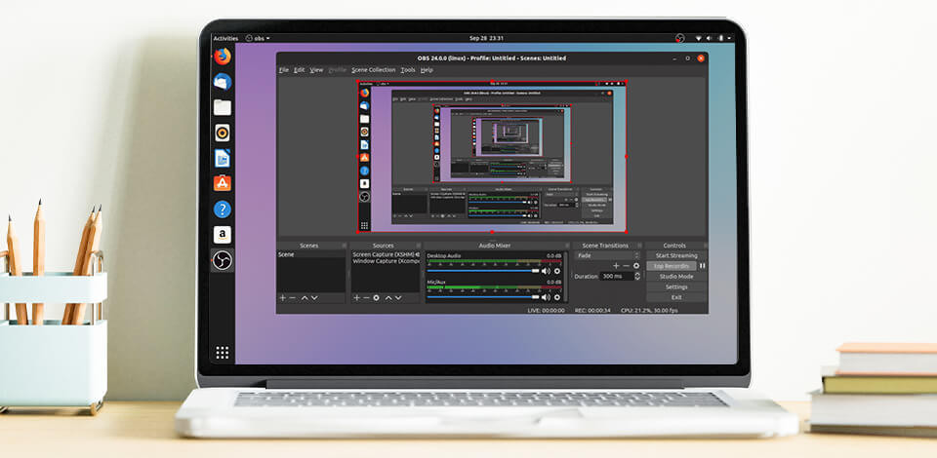Click Start Streaming button

point(675,255)
